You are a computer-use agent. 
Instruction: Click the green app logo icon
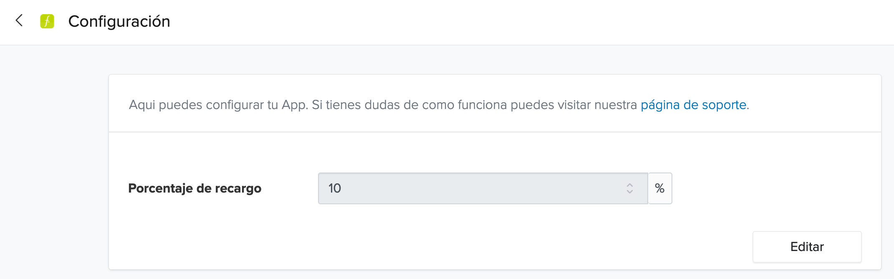tap(47, 21)
